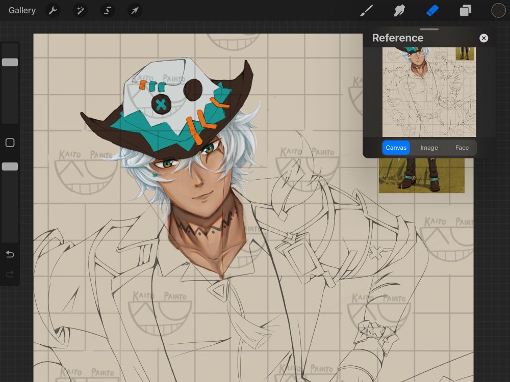The height and width of the screenshot is (382, 510).
Task: Activate the Selection tool
Action: (x=107, y=10)
